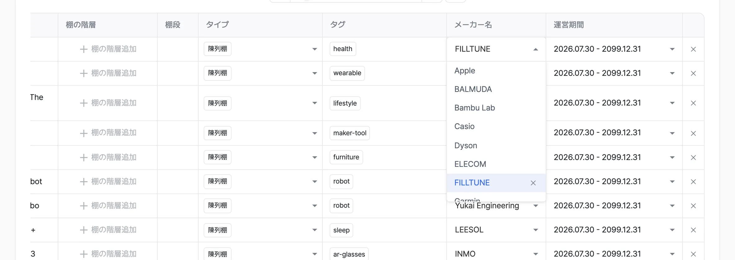This screenshot has height=260, width=735.
Task: Add shelf level in the wearable row
Action: pos(108,73)
